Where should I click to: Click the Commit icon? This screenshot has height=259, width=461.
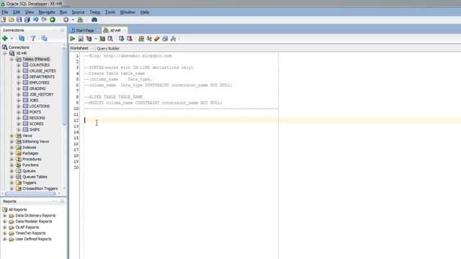point(122,38)
